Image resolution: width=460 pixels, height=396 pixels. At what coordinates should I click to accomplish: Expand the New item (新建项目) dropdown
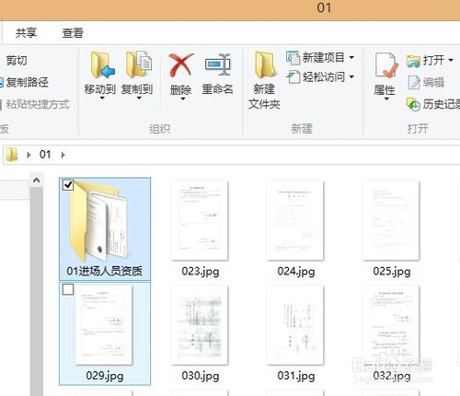click(x=351, y=57)
